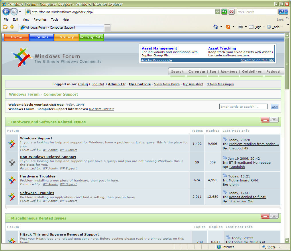Open the Guidelines tab
Viewport: 291px width, 251px height.
(x=252, y=72)
